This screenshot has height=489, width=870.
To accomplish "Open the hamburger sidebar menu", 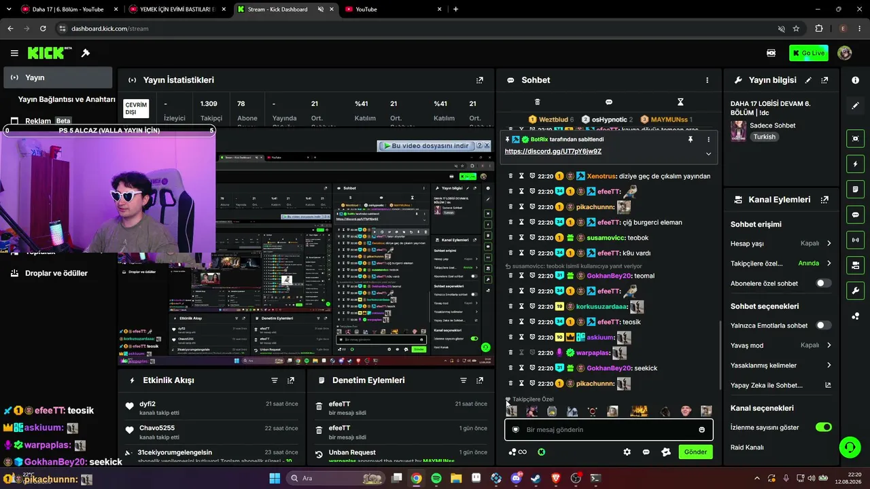I will (x=14, y=53).
